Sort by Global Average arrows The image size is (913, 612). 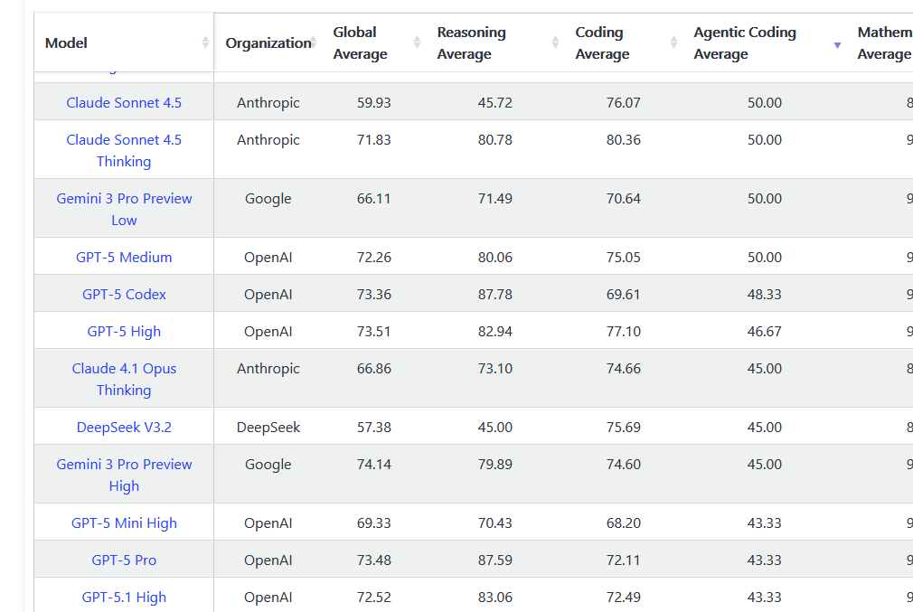[417, 42]
